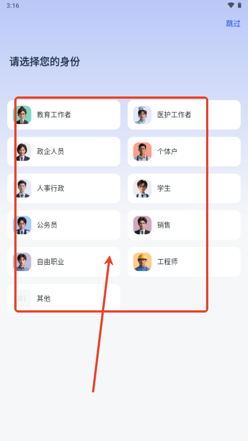The image size is (248, 441).
Task: Tap the 政企人员 avatar icon
Action: (x=22, y=152)
